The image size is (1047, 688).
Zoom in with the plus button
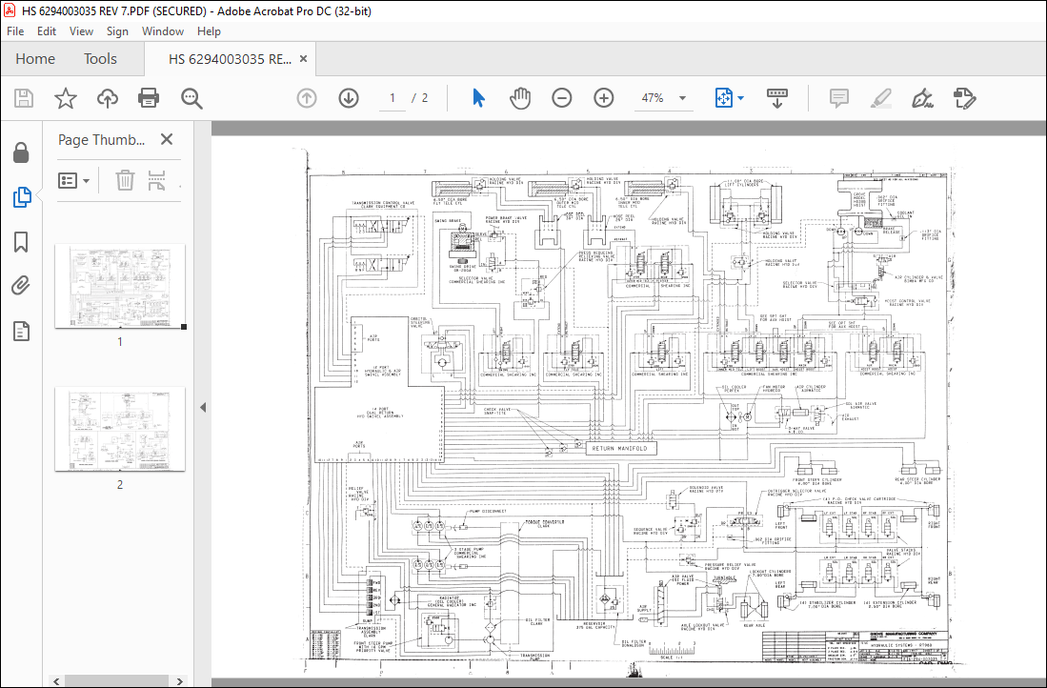click(x=604, y=98)
